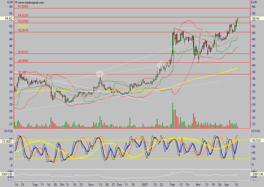The width and height of the screenshot is (264, 187).
Task: Select the 50,2678 support level label
Action: tap(23, 30)
